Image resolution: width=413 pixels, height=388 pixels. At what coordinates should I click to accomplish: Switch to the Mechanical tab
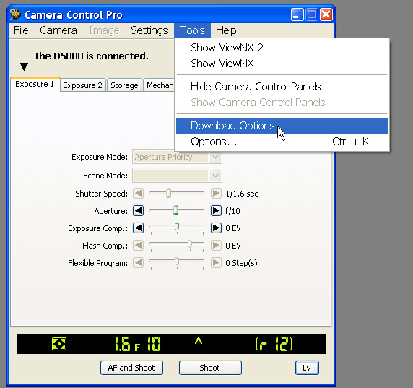click(159, 85)
